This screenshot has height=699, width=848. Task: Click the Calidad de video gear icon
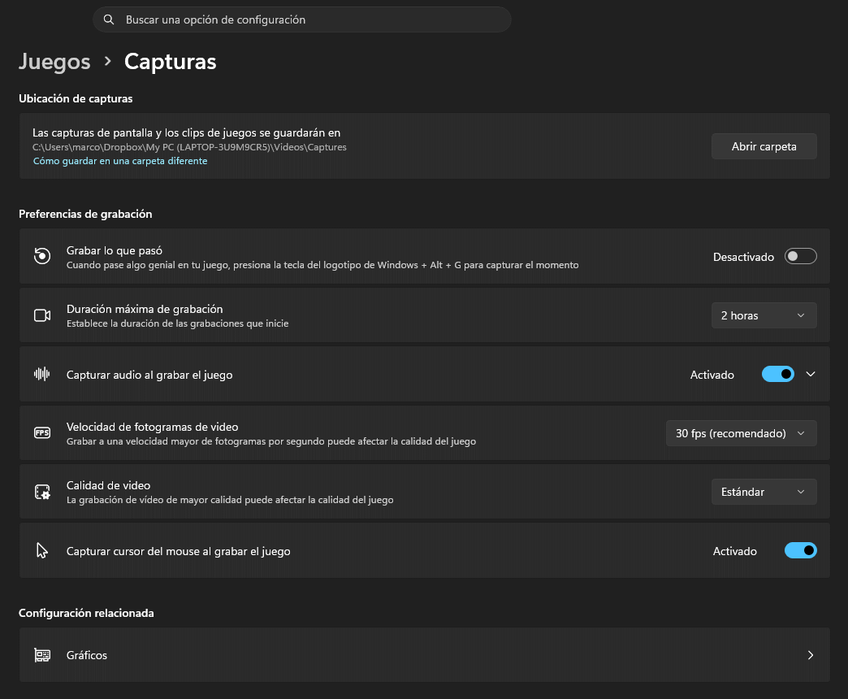coord(42,492)
